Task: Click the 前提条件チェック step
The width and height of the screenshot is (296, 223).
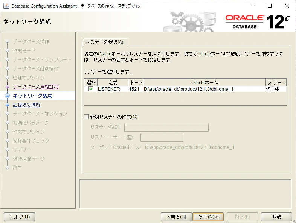Action: coord(31,141)
